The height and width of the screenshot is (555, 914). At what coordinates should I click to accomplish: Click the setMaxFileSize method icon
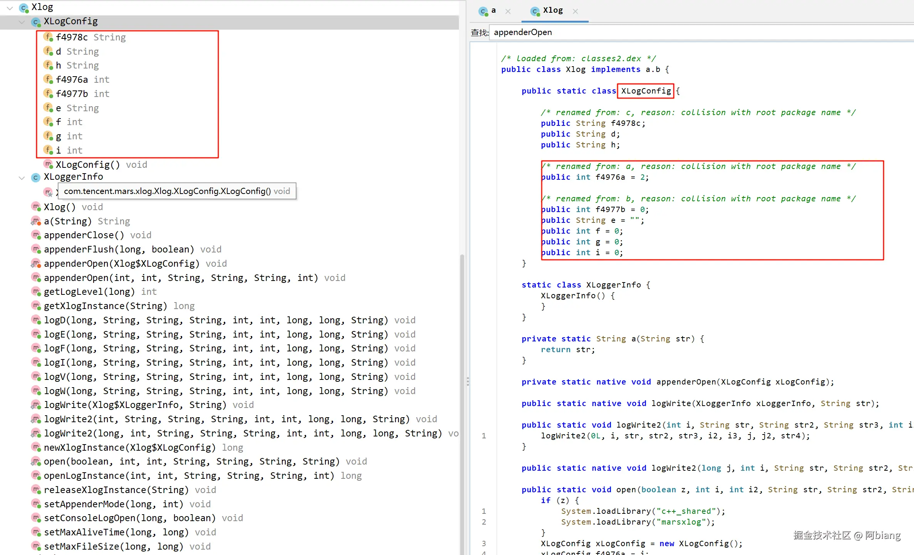click(36, 546)
